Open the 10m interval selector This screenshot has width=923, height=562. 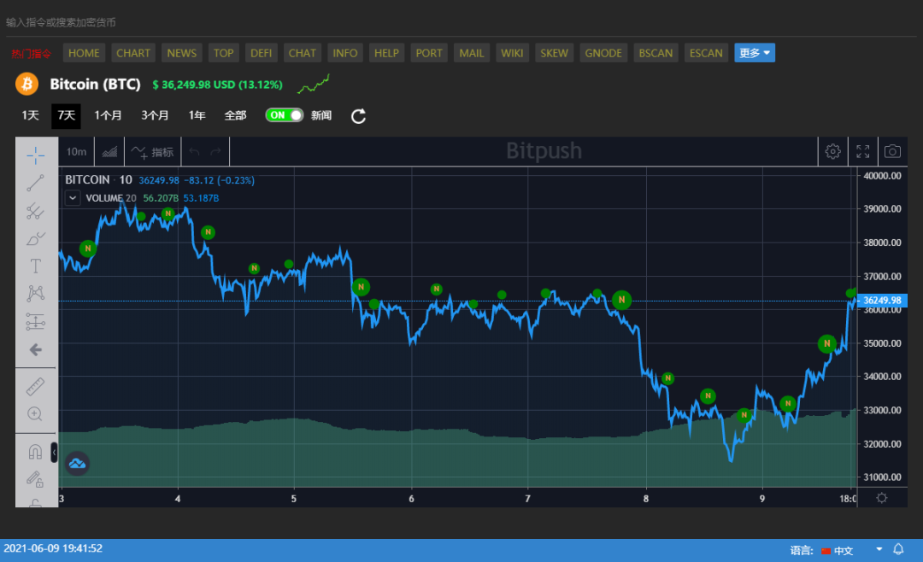click(x=76, y=152)
